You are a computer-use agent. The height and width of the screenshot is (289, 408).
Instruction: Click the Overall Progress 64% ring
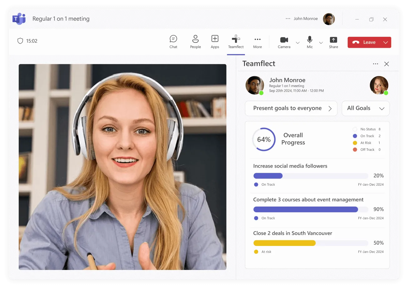(264, 139)
